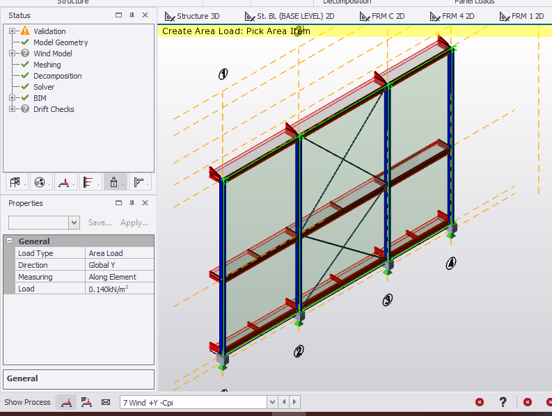Switch to the FRM 1 2D tab
552x416 pixels.
point(522,16)
